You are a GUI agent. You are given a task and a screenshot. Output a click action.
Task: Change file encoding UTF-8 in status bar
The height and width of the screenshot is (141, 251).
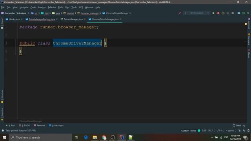(220, 130)
